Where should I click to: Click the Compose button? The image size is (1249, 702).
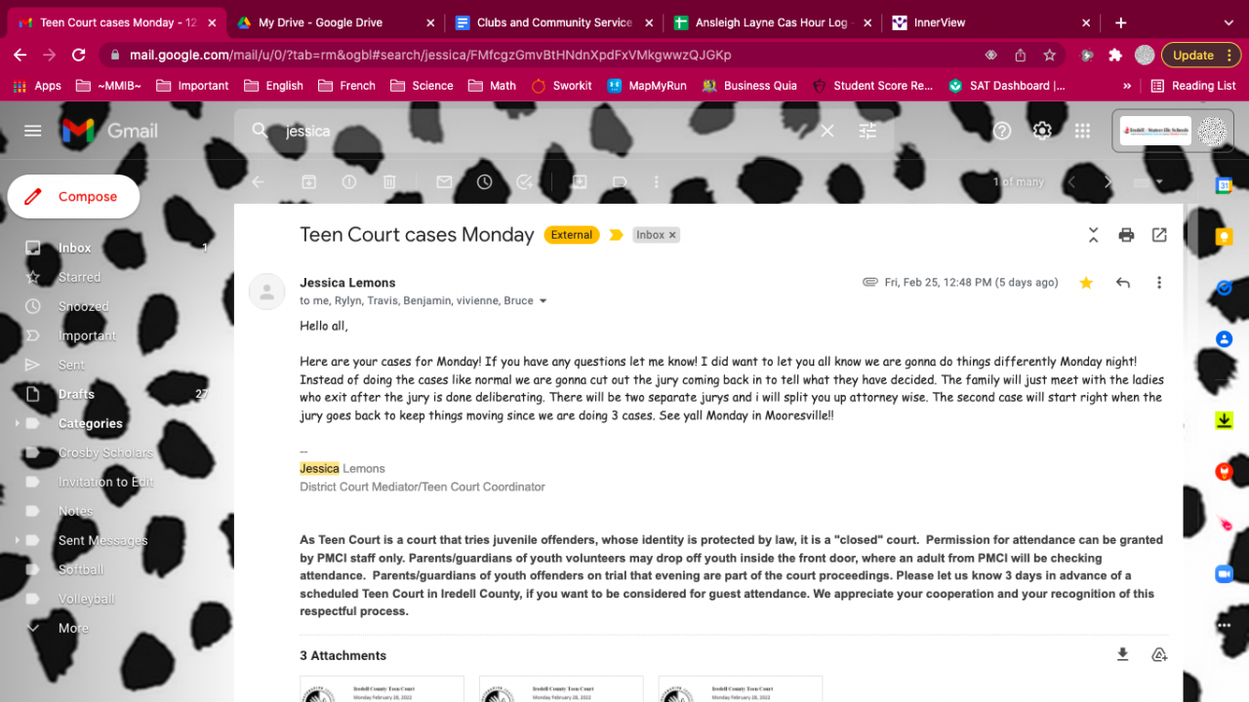[73, 197]
